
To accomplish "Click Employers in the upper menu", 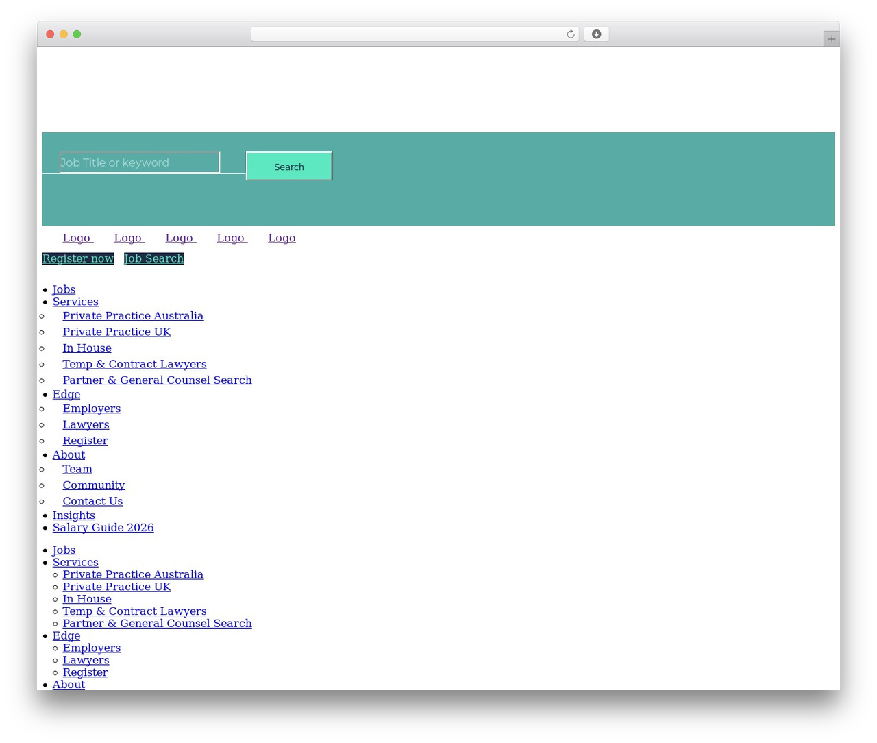I will [92, 409].
